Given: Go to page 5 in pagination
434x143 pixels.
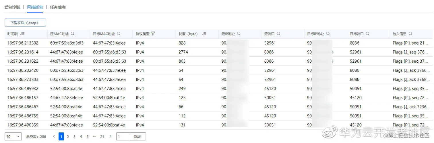Looking at the screenshot, I should (x=88, y=137).
